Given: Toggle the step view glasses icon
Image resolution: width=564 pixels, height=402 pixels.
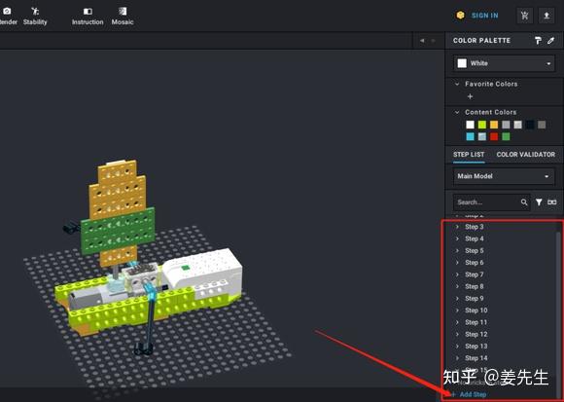Looking at the screenshot, I should coord(551,202).
